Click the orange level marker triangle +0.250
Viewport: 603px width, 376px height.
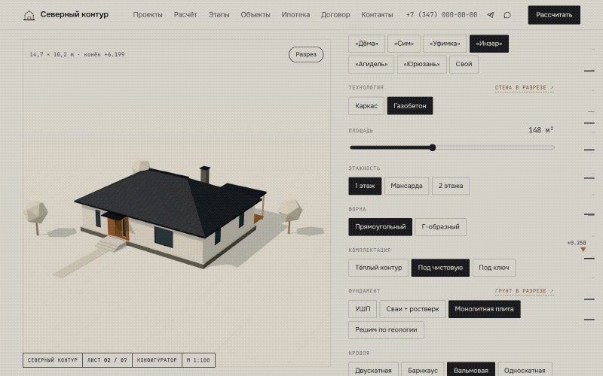pos(583,250)
